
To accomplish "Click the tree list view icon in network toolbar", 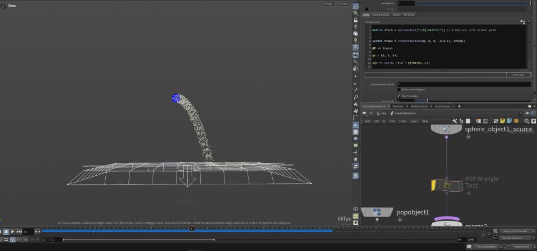I will pyautogui.click(x=462, y=121).
